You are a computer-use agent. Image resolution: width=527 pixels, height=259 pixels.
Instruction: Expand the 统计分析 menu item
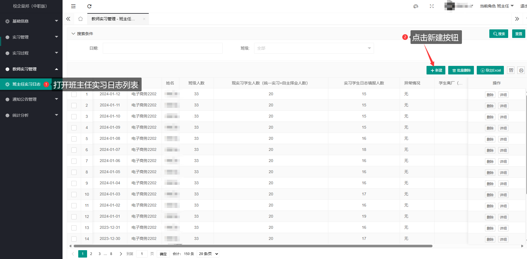click(31, 115)
